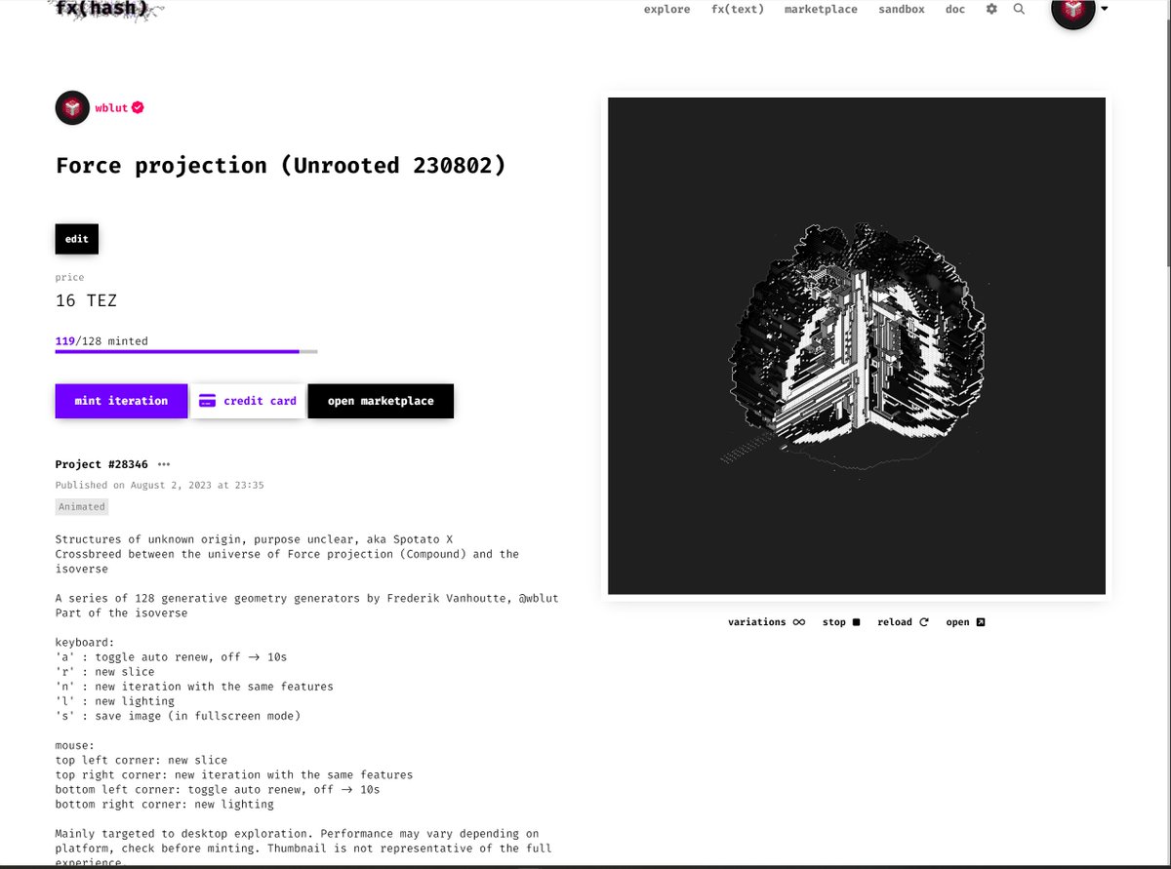This screenshot has height=869, width=1171.
Task: Toggle the Animated filter tag
Action: 81,506
